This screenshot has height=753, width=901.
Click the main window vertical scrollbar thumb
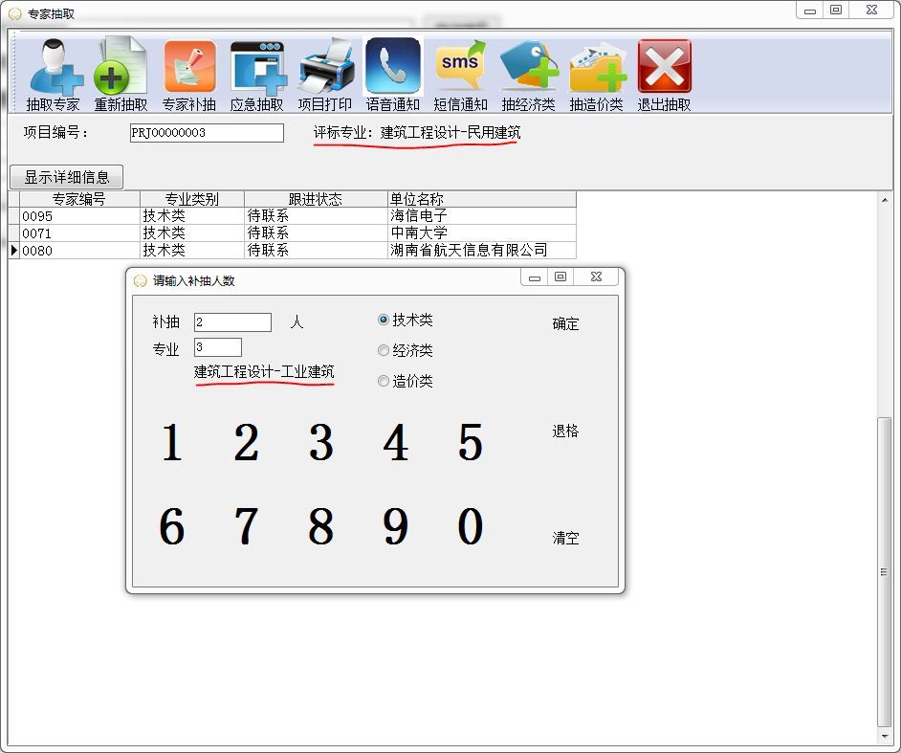pyautogui.click(x=885, y=572)
